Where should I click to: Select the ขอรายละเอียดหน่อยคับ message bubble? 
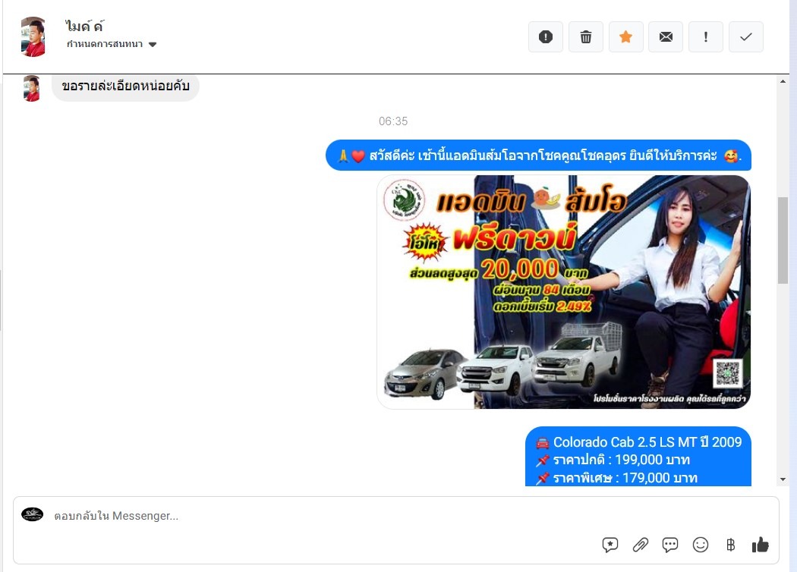pyautogui.click(x=125, y=86)
